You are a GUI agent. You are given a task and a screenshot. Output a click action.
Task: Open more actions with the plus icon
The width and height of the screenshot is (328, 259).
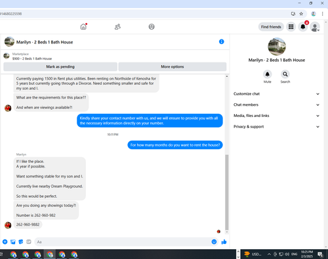[x=5, y=242]
